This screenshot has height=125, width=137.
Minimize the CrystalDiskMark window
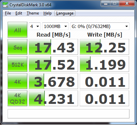(x=106, y=4)
